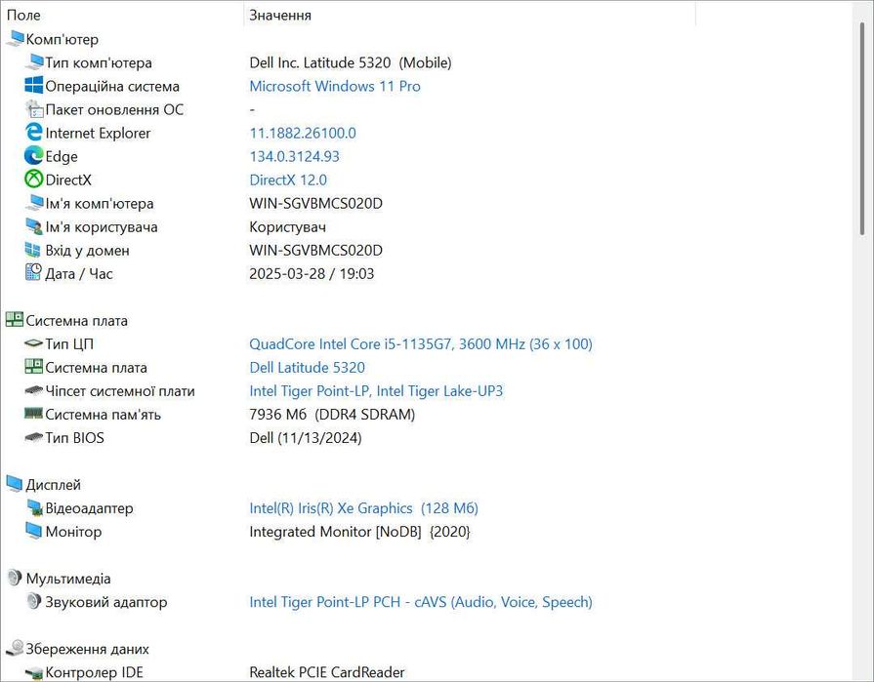Click the Чіпсет системної плати chip icon

click(x=34, y=390)
